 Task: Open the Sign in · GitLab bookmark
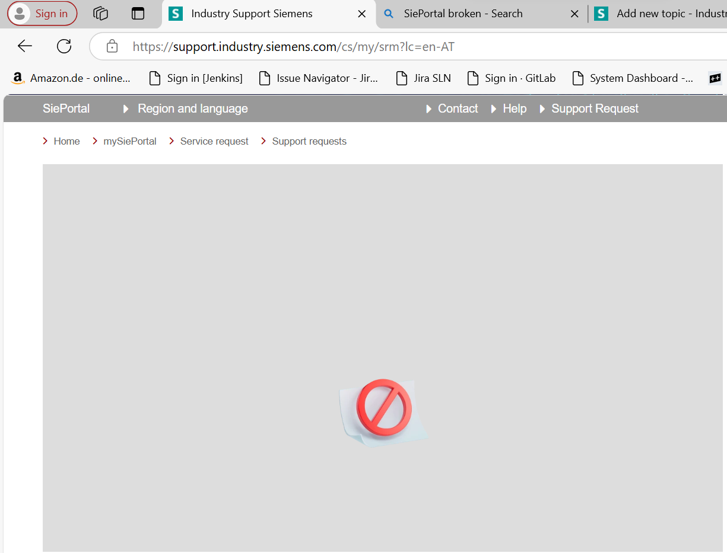[511, 78]
